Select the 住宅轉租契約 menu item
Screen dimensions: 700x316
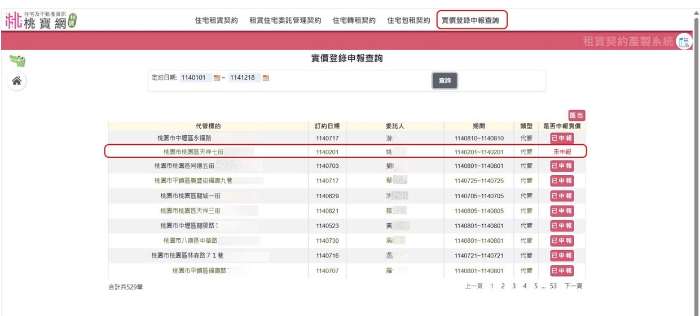click(354, 20)
